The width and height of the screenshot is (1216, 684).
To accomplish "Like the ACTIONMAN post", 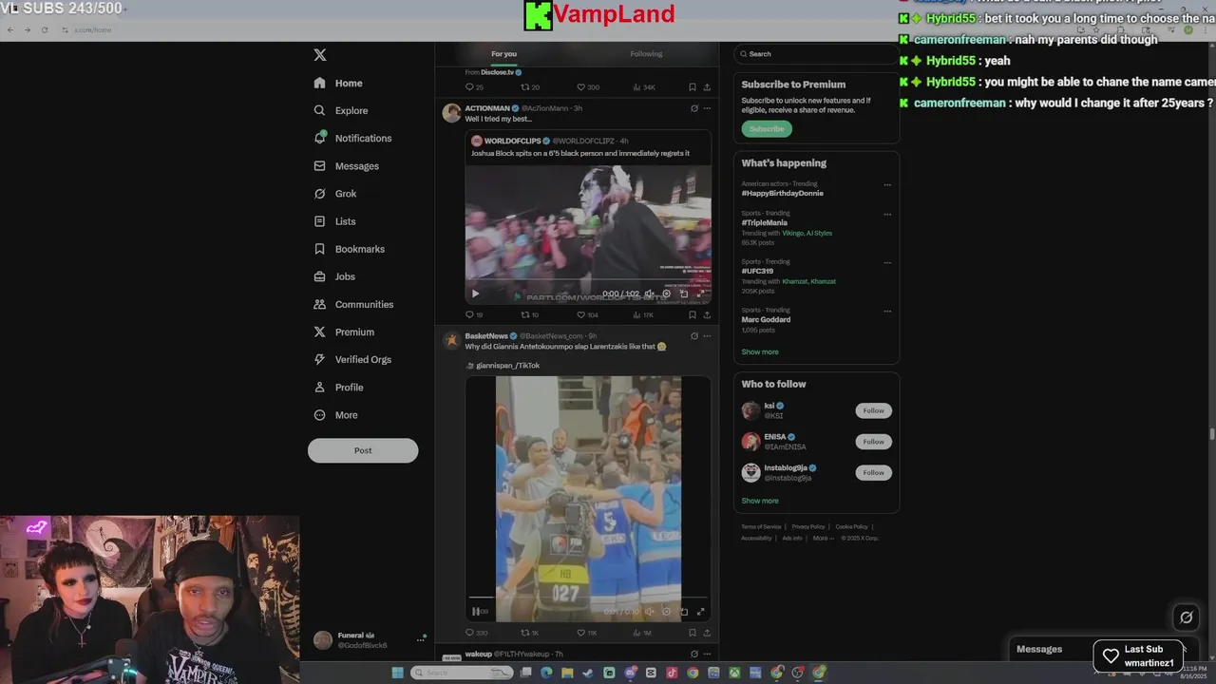I will point(581,314).
